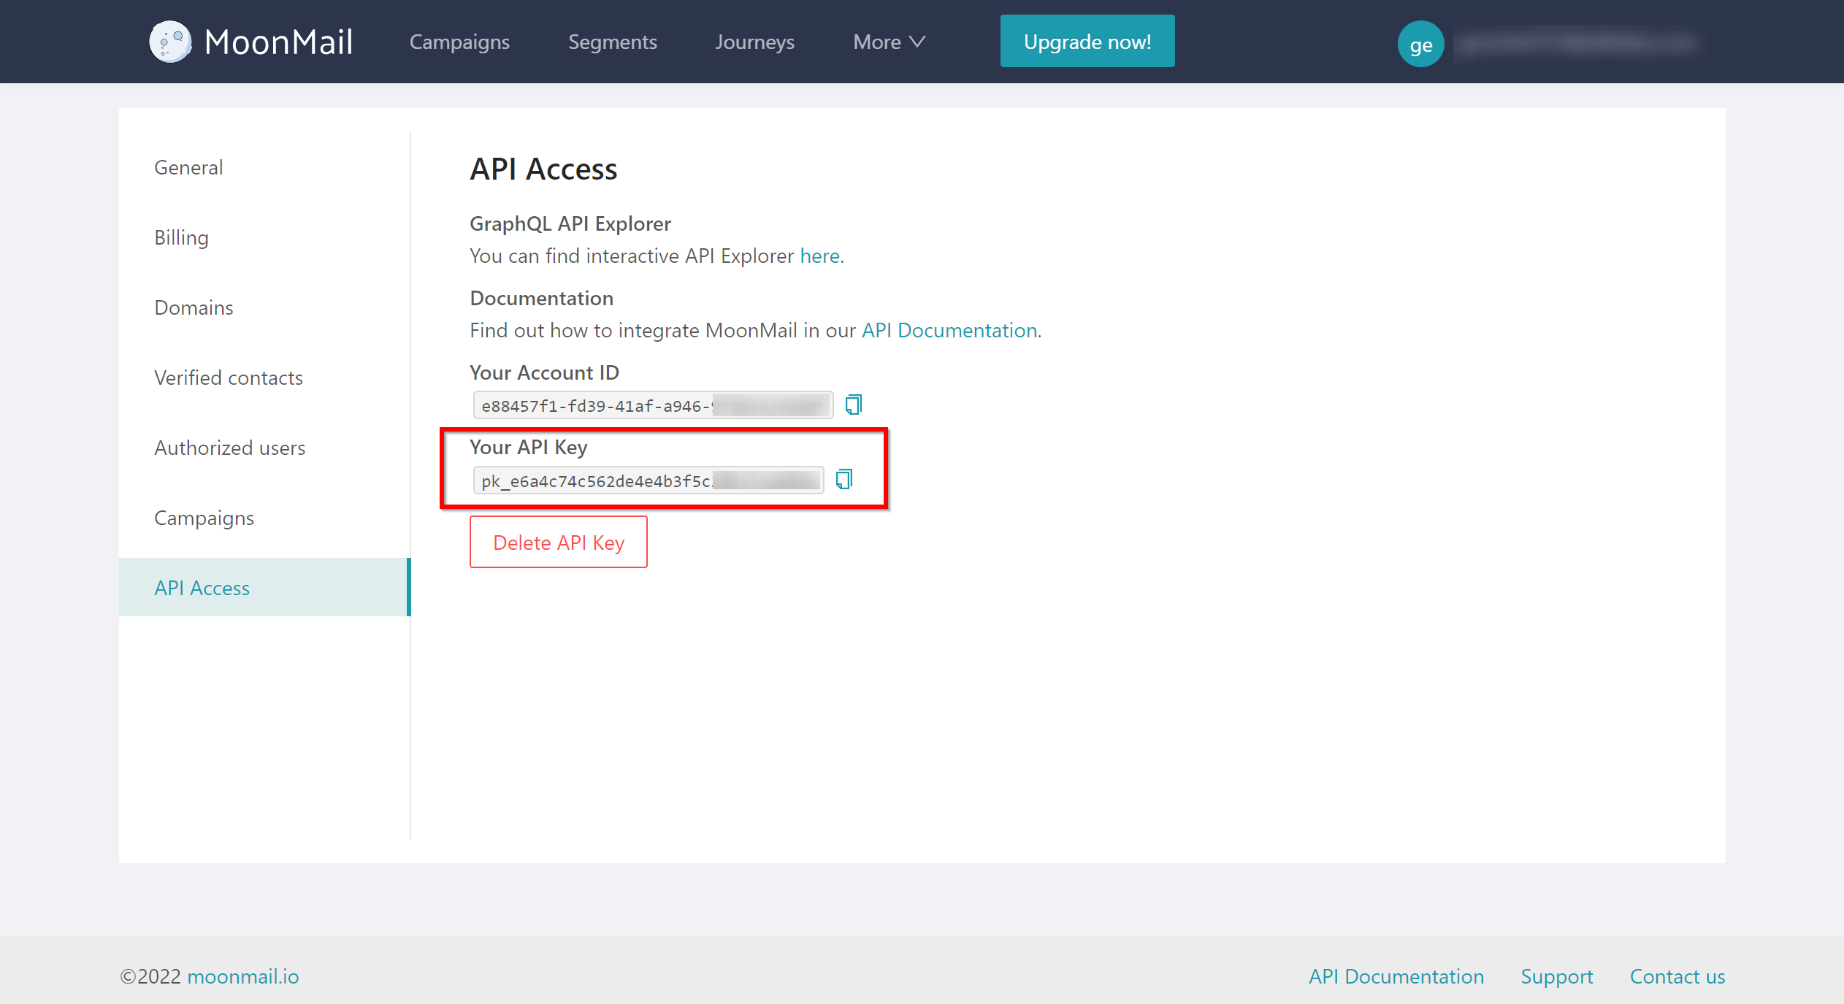This screenshot has width=1844, height=1004.
Task: Click the MoonMail brand name text
Action: [x=279, y=42]
